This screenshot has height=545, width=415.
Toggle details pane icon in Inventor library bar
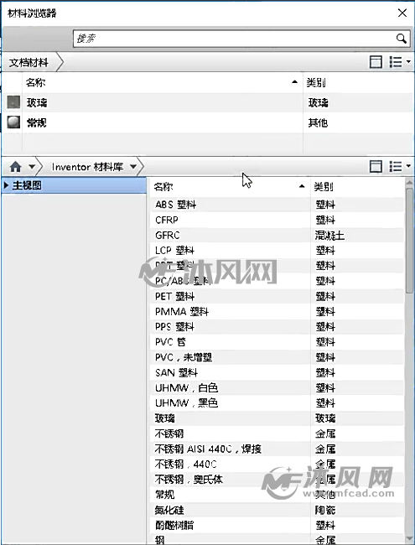click(376, 167)
